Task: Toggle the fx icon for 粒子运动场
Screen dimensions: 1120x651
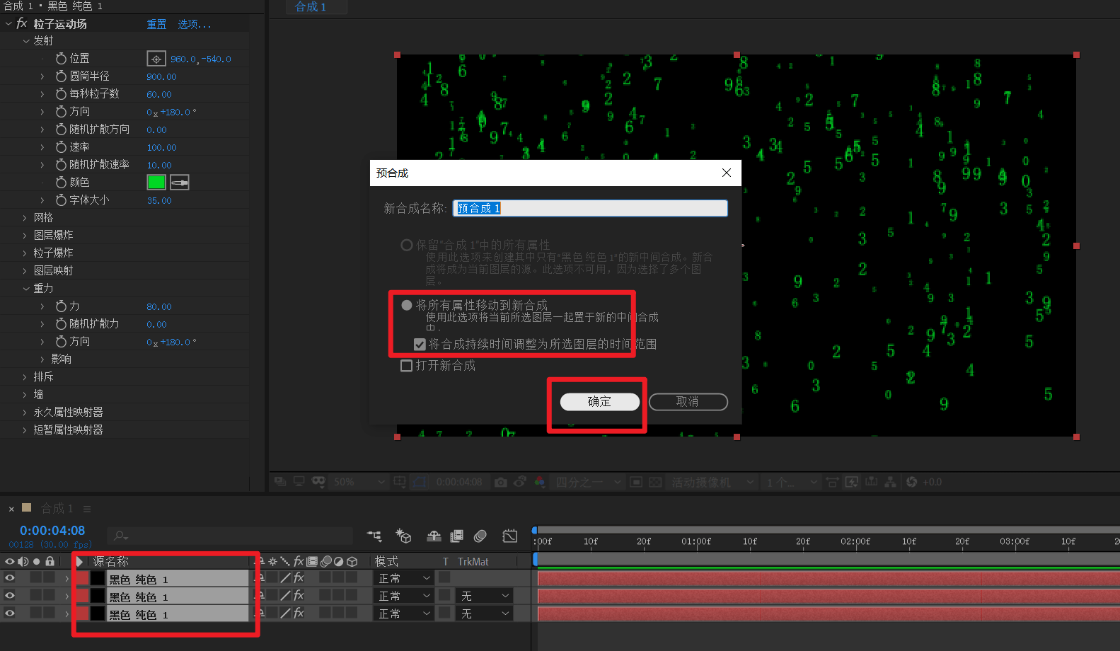Action: [22, 24]
